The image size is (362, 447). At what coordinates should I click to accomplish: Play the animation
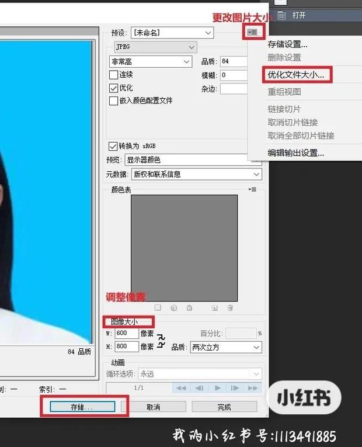(x=218, y=388)
